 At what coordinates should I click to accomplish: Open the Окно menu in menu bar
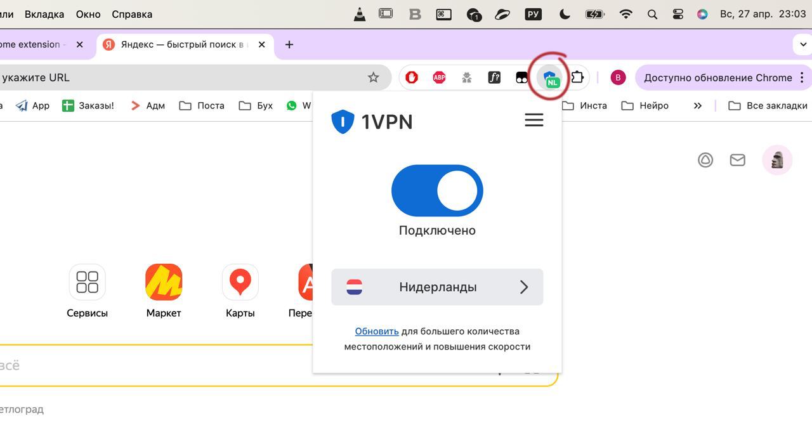click(88, 14)
